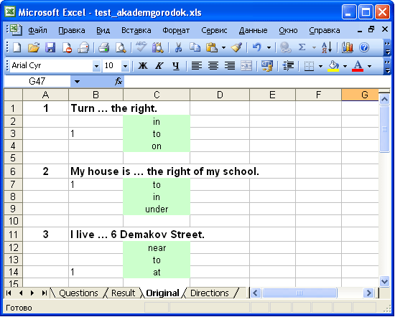395x317 pixels.
Task: Toggle Bold formatting button
Action: [143, 66]
